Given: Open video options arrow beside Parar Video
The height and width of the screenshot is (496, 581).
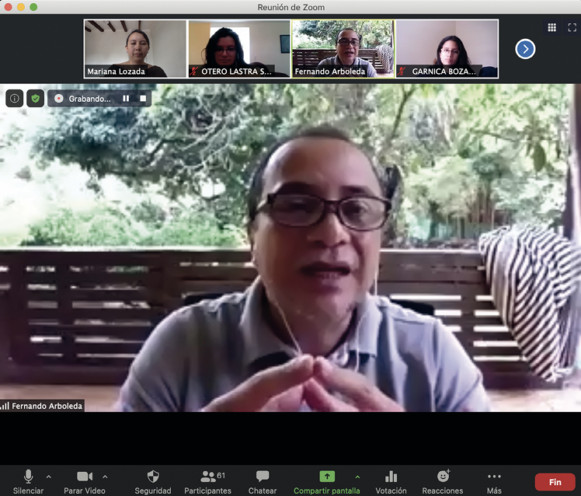Looking at the screenshot, I should [105, 477].
